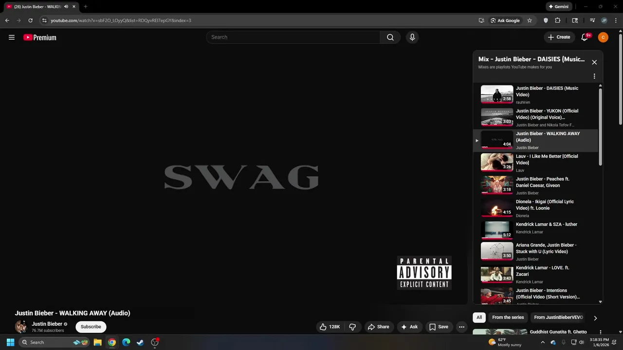The width and height of the screenshot is (623, 350).
Task: Share the WALKING AWAY video
Action: click(378, 327)
